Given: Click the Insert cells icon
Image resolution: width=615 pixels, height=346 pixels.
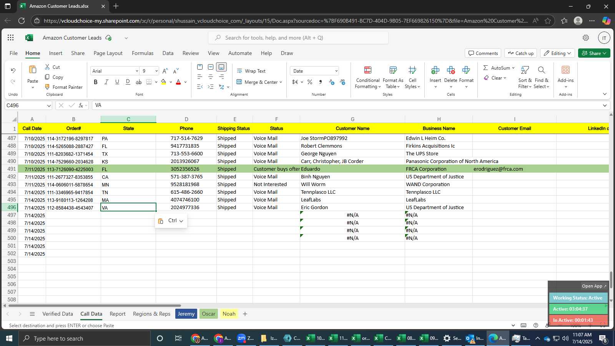Looking at the screenshot, I should [435, 70].
